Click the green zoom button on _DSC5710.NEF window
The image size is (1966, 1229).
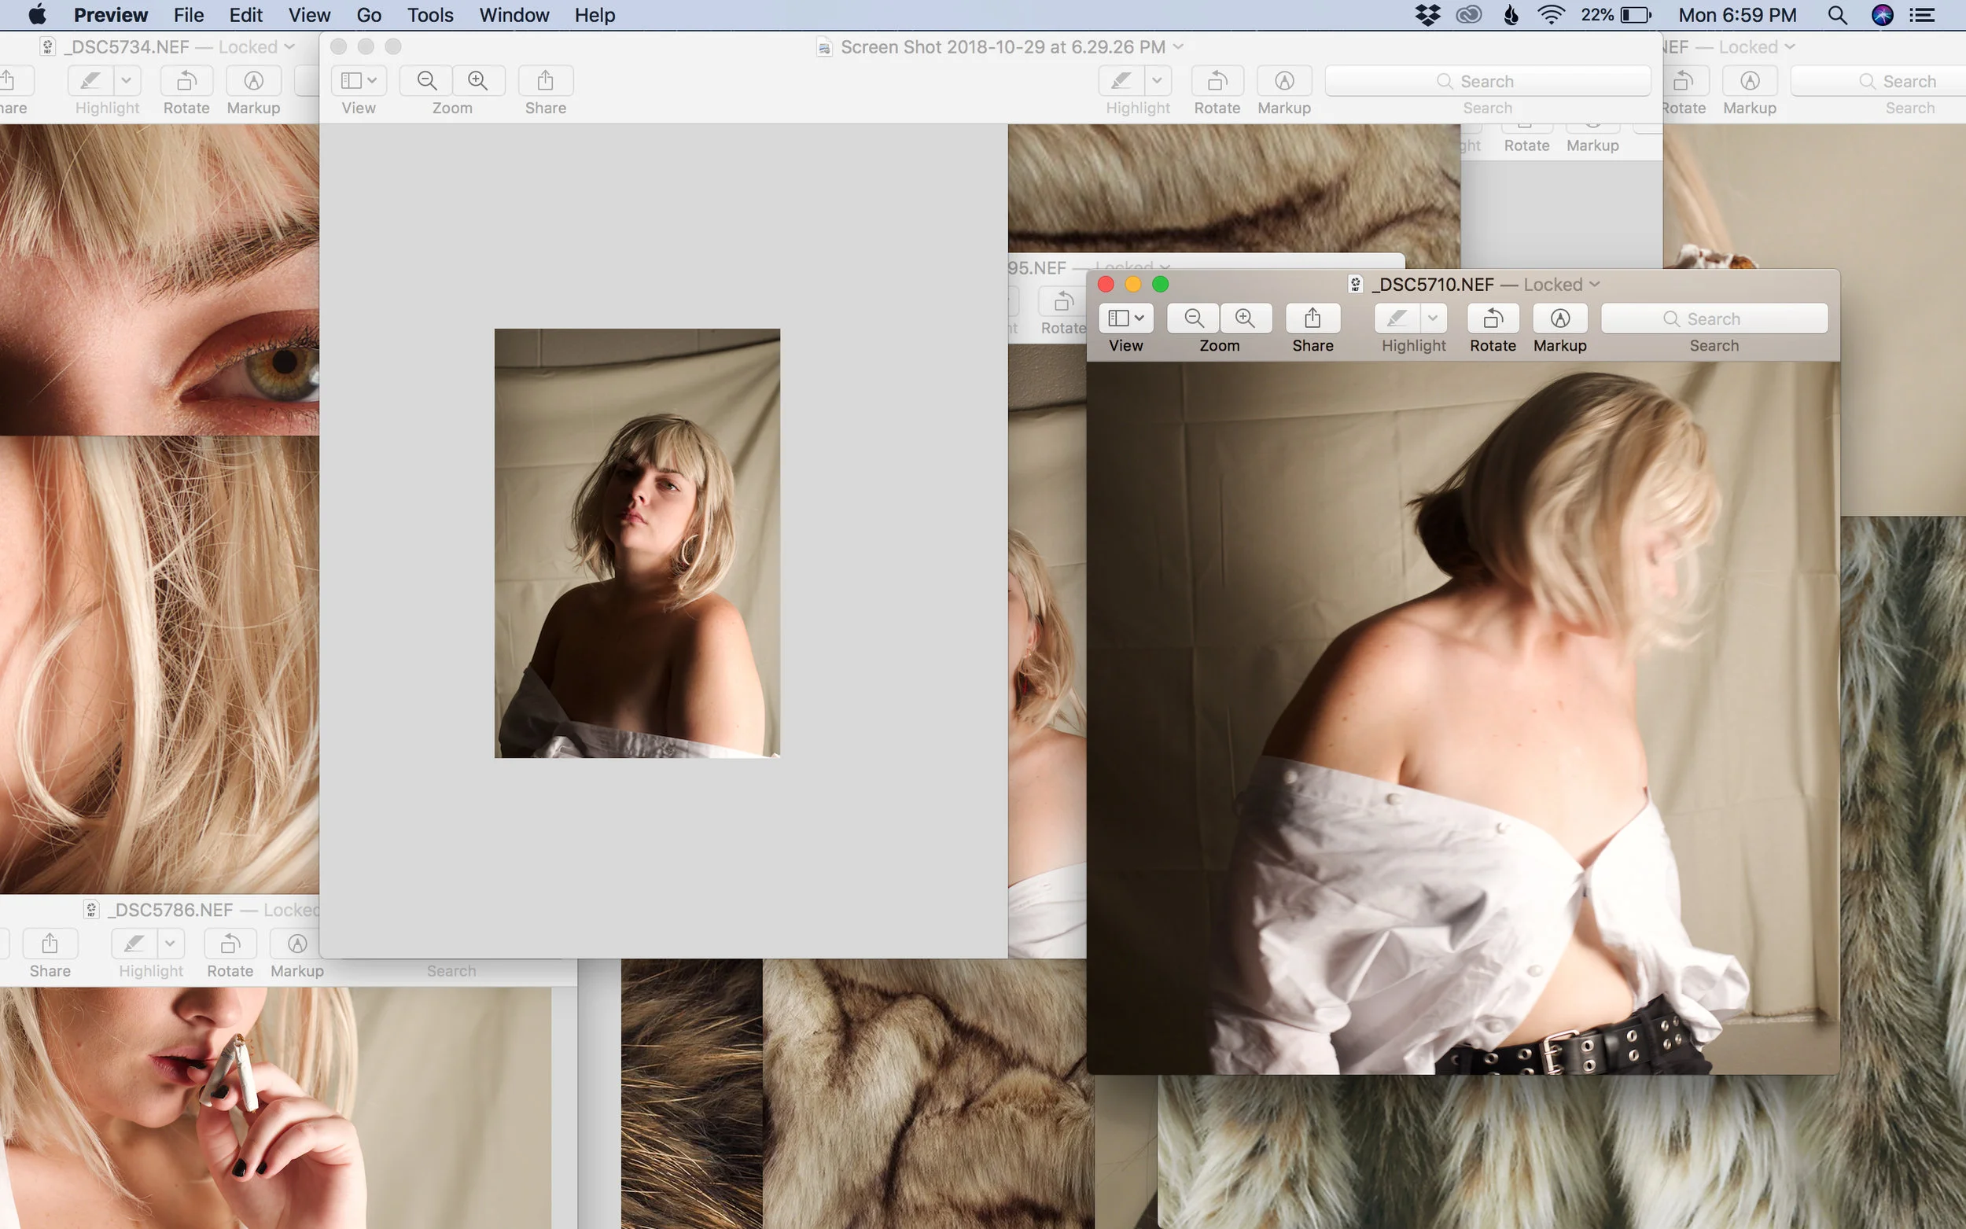(1161, 285)
